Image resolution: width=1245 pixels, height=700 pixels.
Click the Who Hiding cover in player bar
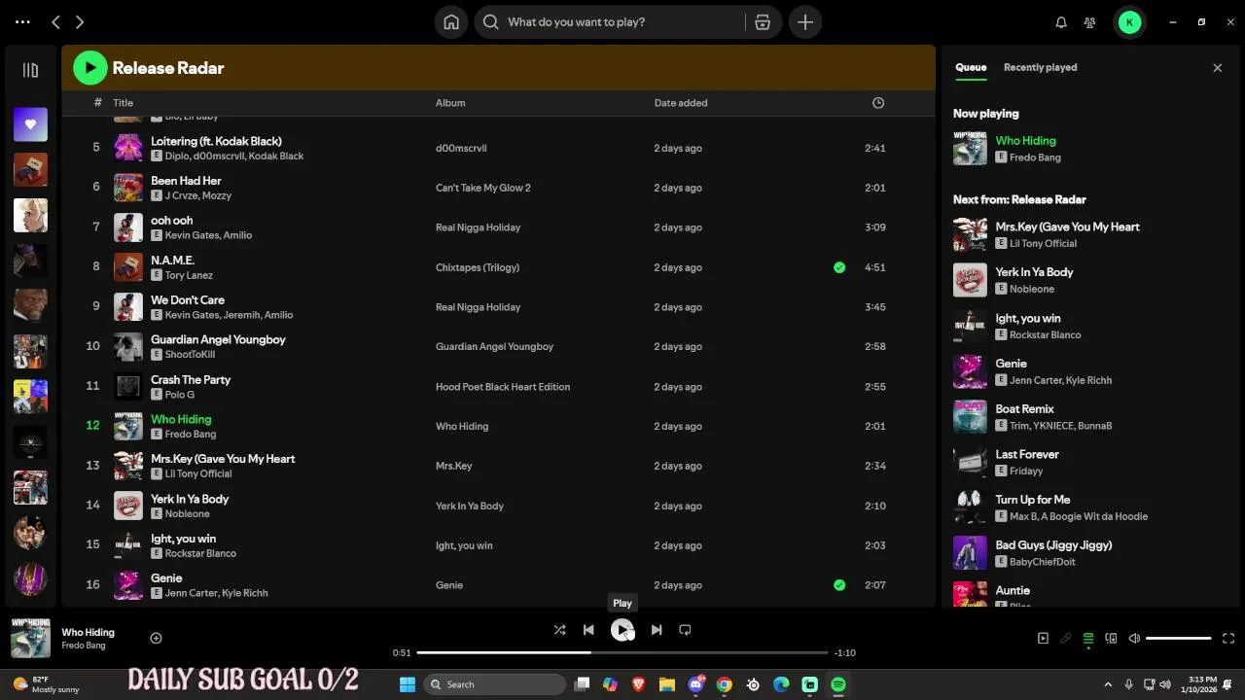30,639
